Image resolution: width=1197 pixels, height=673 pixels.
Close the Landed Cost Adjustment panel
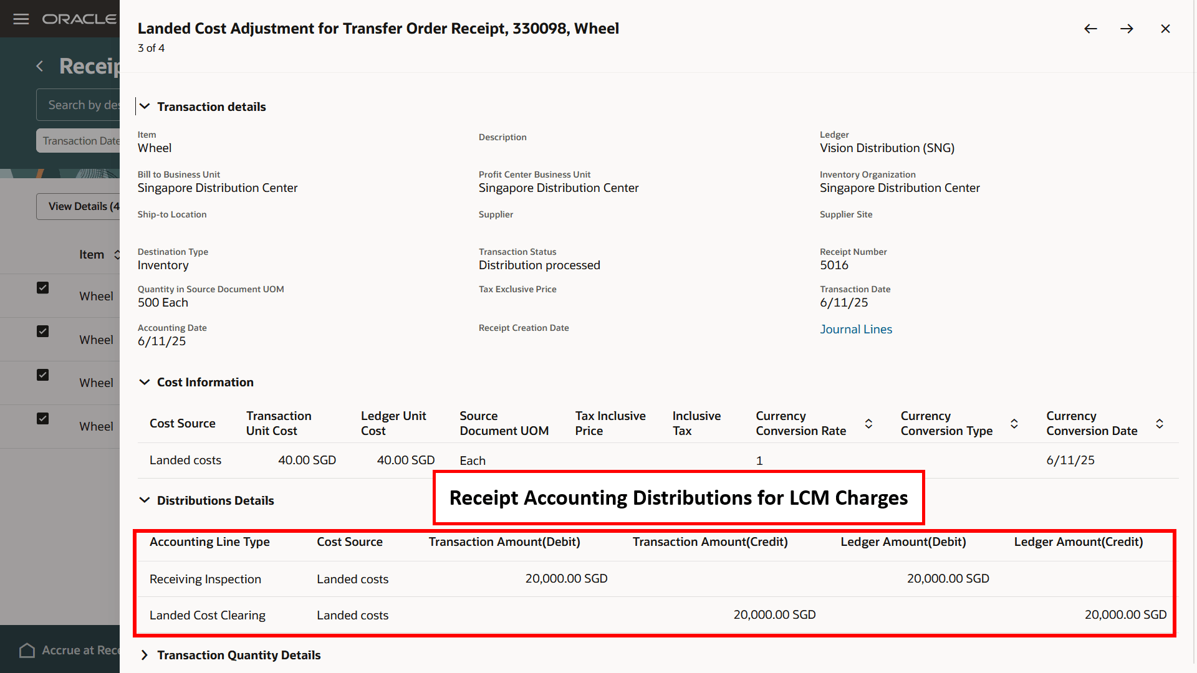pos(1165,29)
